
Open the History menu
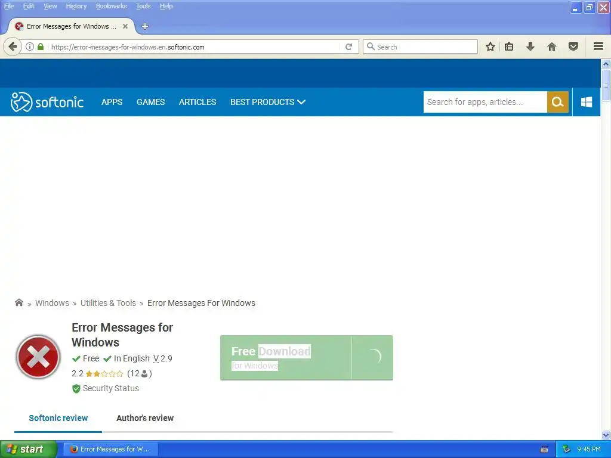pos(76,6)
